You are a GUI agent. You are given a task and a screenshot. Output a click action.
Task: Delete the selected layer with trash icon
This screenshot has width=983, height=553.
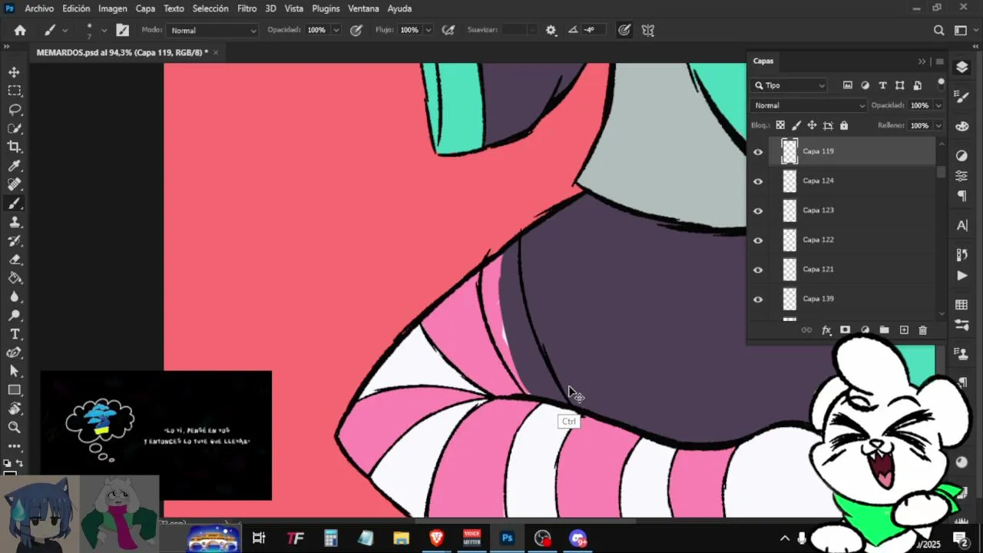923,330
